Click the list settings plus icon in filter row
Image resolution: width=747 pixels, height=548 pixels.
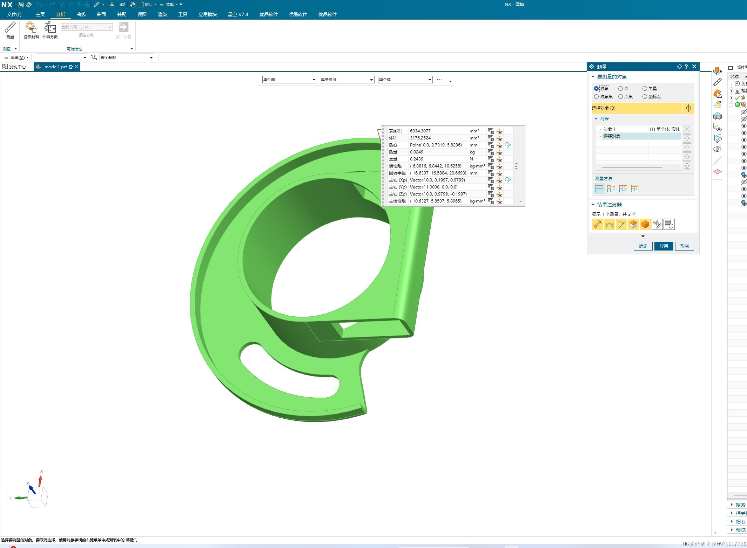point(669,224)
